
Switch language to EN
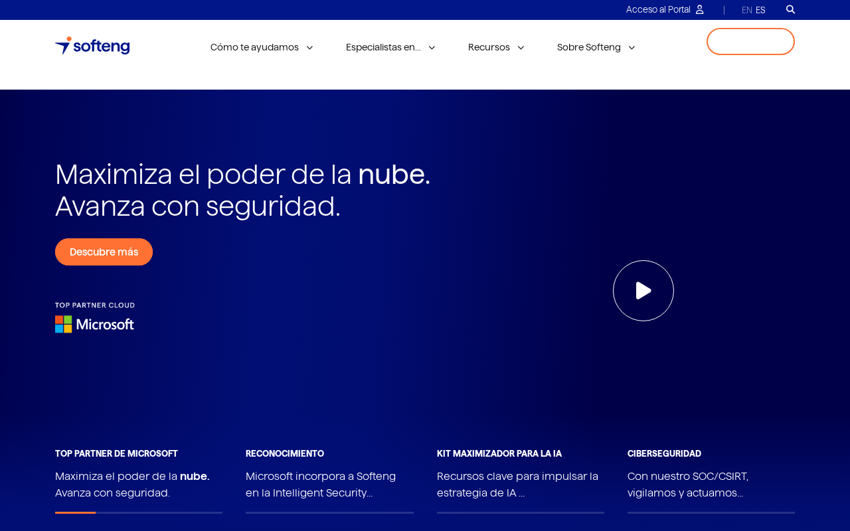pos(747,10)
